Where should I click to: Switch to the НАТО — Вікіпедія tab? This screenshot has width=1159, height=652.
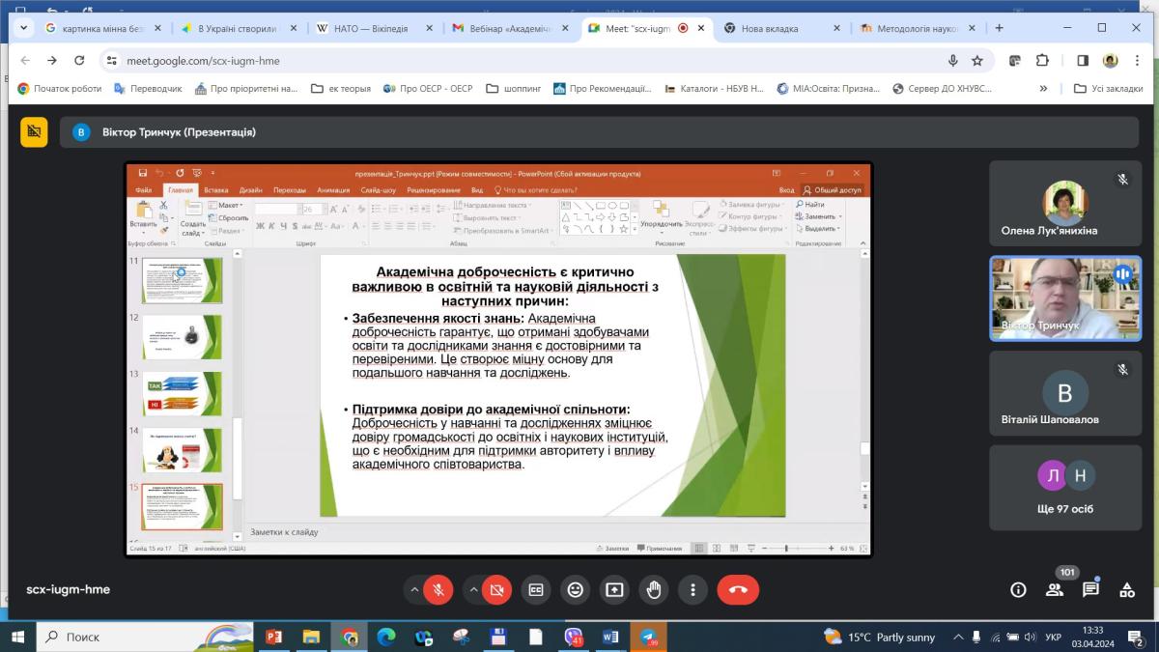click(x=376, y=28)
